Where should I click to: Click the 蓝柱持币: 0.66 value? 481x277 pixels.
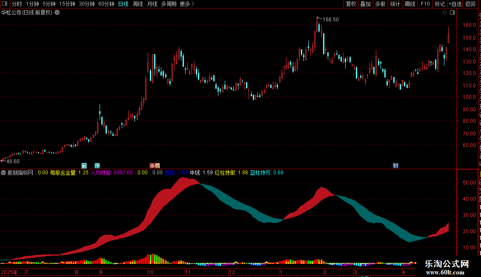266,173
